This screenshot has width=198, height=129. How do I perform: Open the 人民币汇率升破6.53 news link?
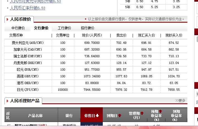27,8
